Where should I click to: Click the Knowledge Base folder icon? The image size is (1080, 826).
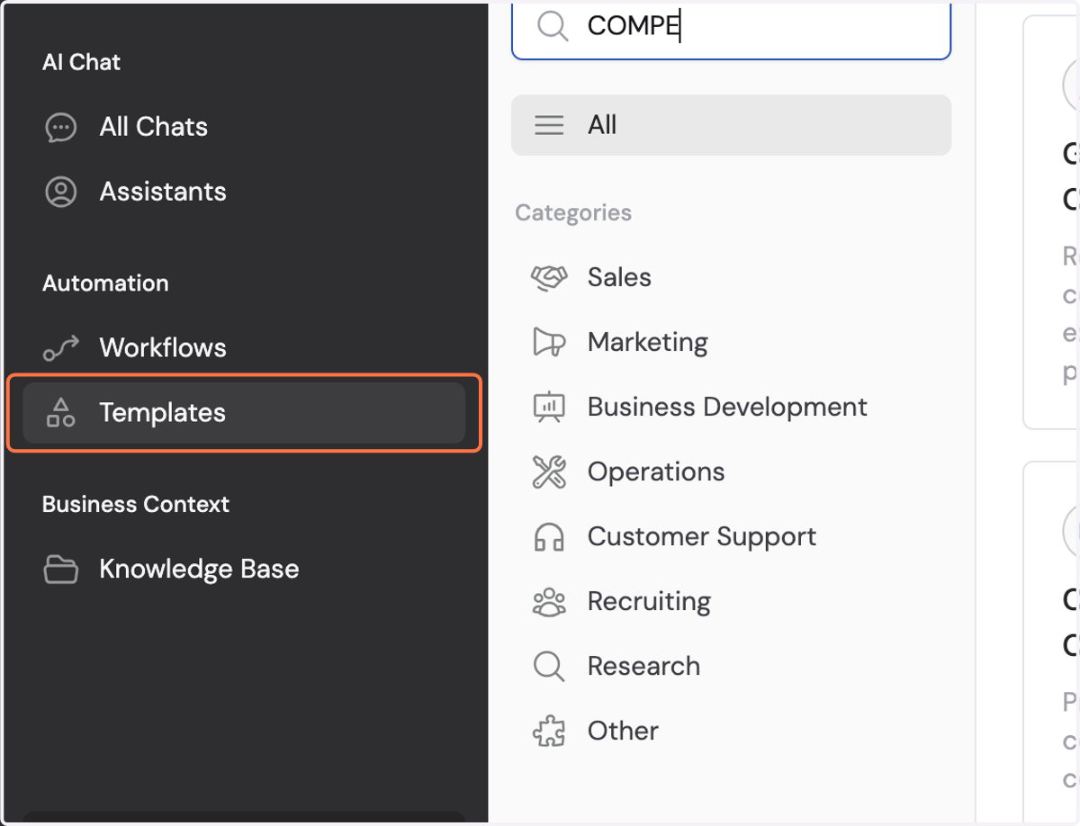pos(61,570)
